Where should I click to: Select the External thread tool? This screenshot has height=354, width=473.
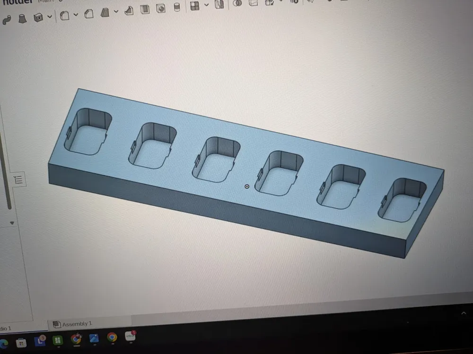(x=177, y=7)
